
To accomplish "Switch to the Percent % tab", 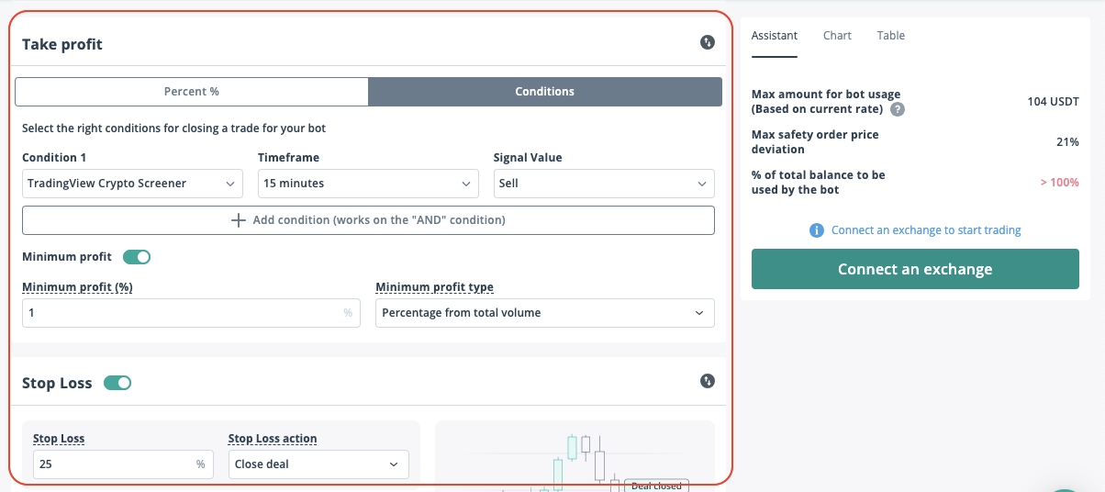I will tap(192, 92).
